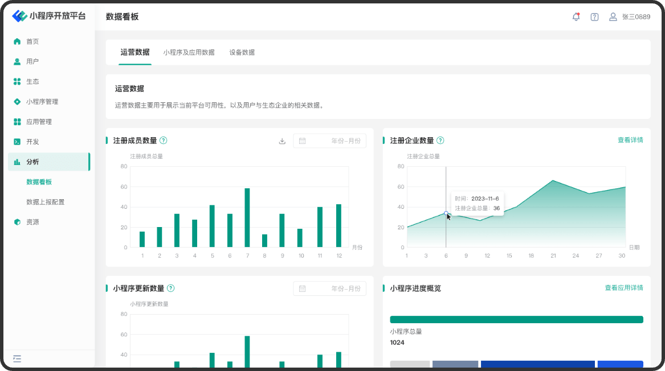The image size is (665, 371).
Task: Click the month 7 bar in 注册成员数量 chart
Action: click(x=247, y=217)
